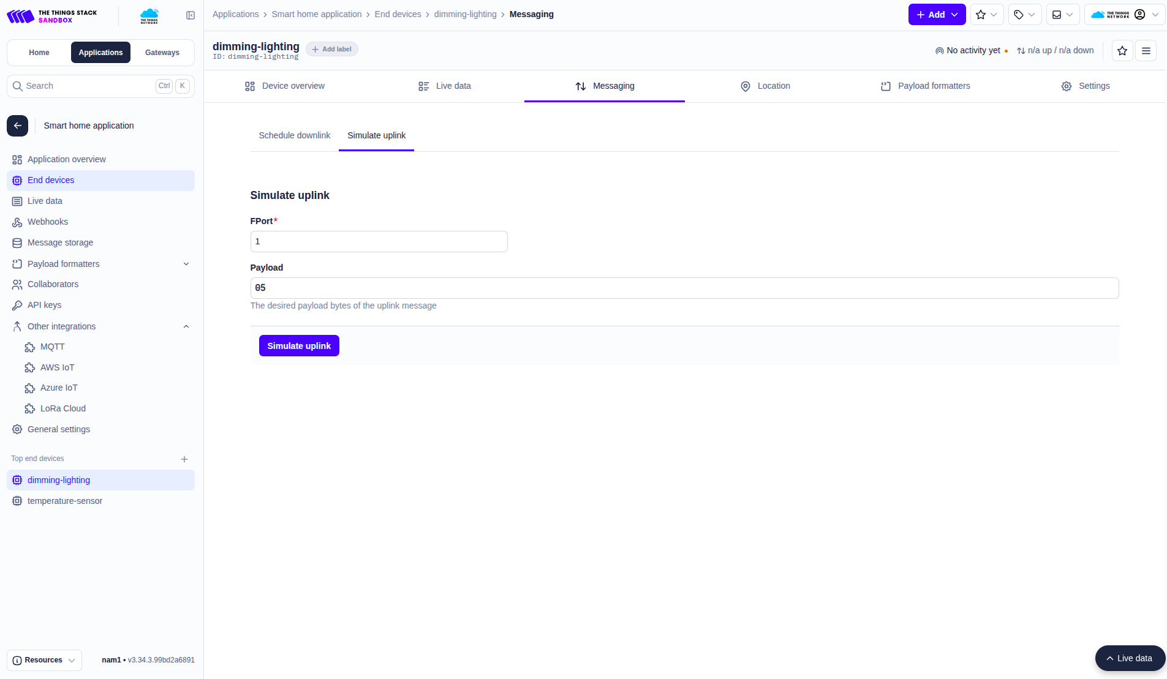Open the inbox notifications dropdown
The width and height of the screenshot is (1167, 679).
(x=1062, y=15)
